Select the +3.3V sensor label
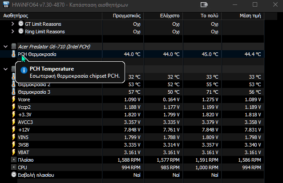The image size is (283, 183). pyautogui.click(x=25, y=115)
